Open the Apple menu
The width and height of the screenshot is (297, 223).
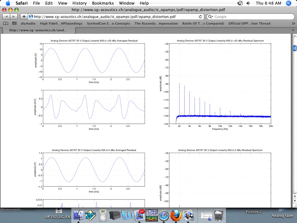8,3
